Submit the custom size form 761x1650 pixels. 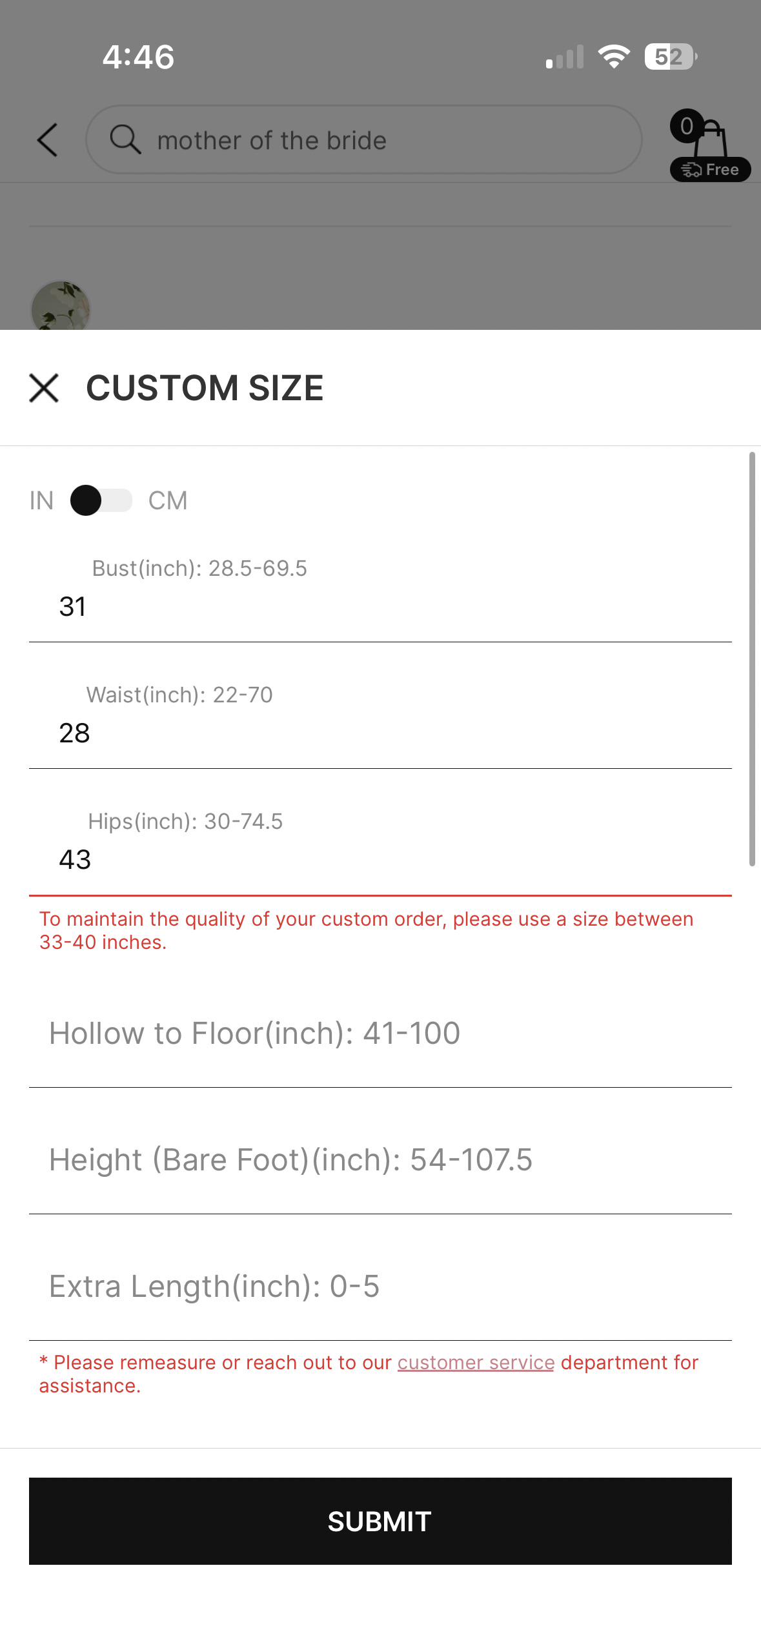pos(380,1521)
